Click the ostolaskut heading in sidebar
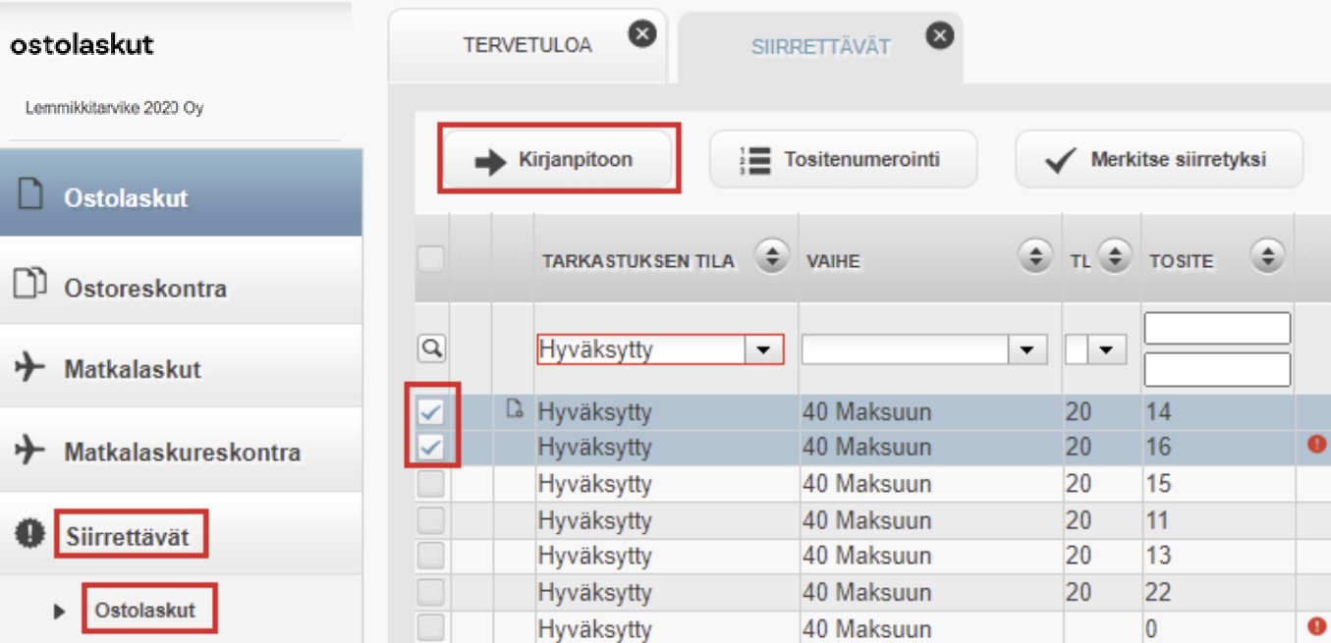This screenshot has width=1331, height=643. tap(82, 44)
